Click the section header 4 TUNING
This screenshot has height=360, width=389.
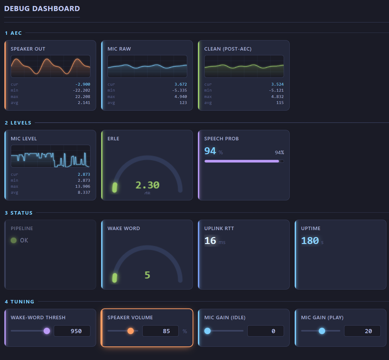pyautogui.click(x=20, y=302)
